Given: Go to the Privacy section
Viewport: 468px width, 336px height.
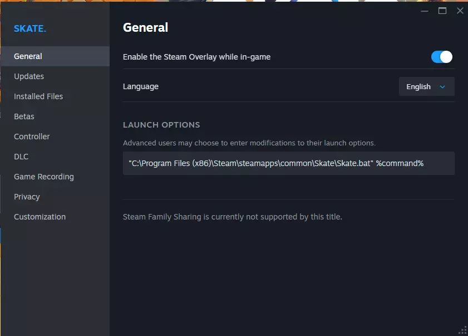Looking at the screenshot, I should click(x=27, y=197).
